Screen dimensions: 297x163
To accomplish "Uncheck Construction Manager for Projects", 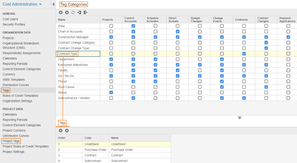I will coord(111,37).
